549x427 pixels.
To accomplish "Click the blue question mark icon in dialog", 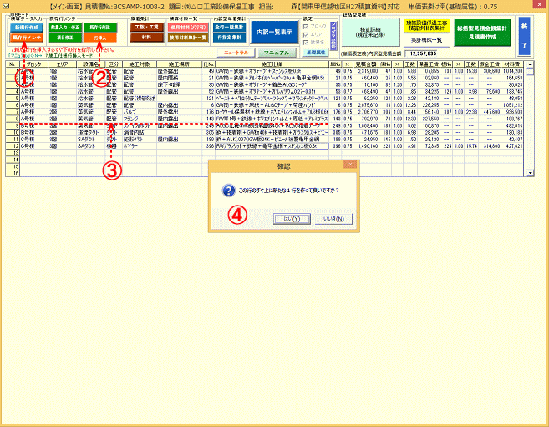I will [x=229, y=191].
